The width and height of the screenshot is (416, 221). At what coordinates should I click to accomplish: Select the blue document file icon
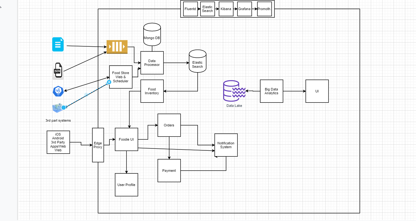point(58,44)
